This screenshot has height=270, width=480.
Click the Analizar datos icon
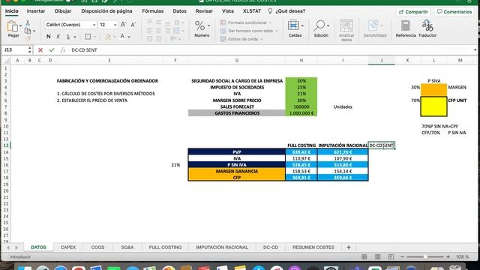pyautogui.click(x=346, y=25)
